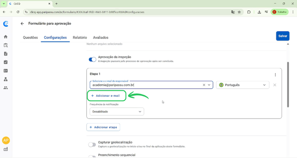Open the translate page icon

tap(233, 12)
